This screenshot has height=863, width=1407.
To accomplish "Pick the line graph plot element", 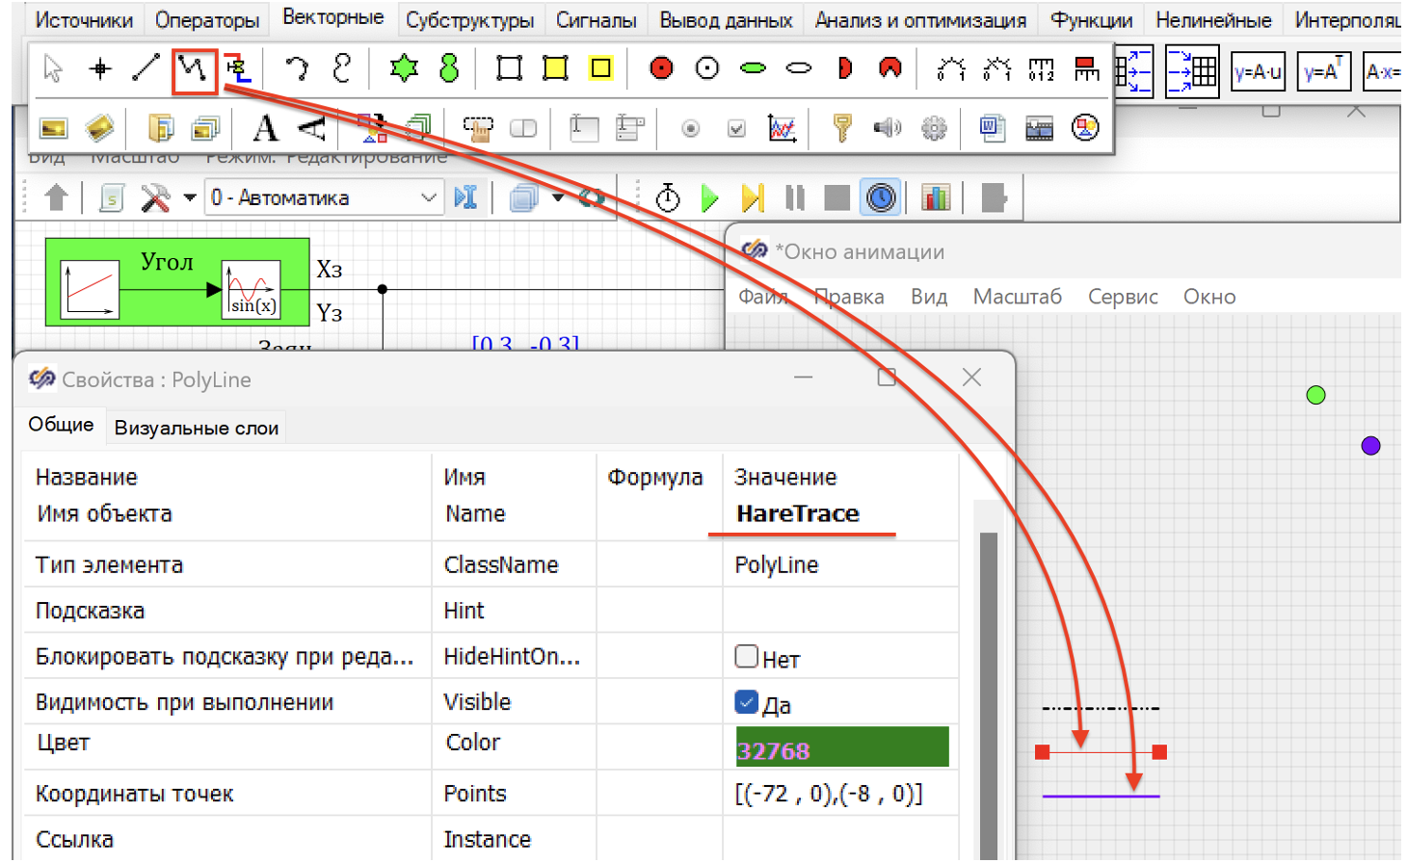I will pos(782,127).
